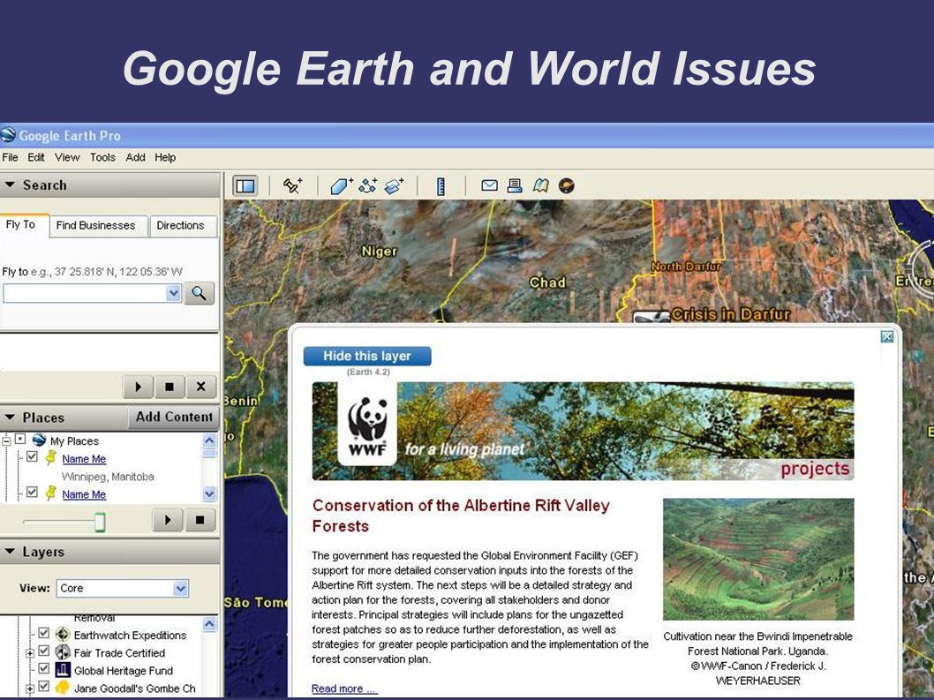This screenshot has height=700, width=934.
Task: Click the magnifying glass search button
Action: (199, 293)
